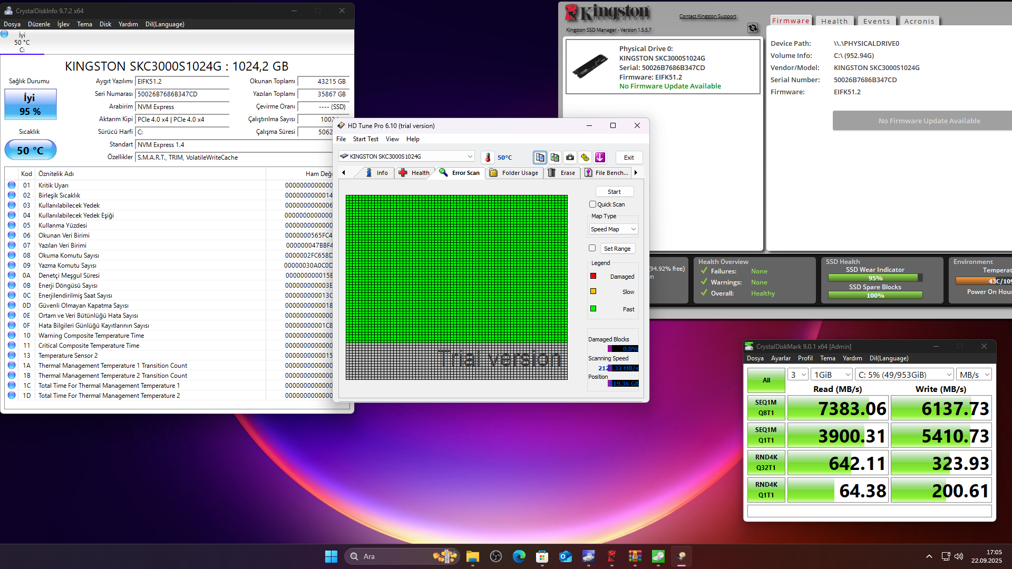The image size is (1012, 569).
Task: Run SEQ1M Q8T1 benchmark
Action: click(x=766, y=408)
